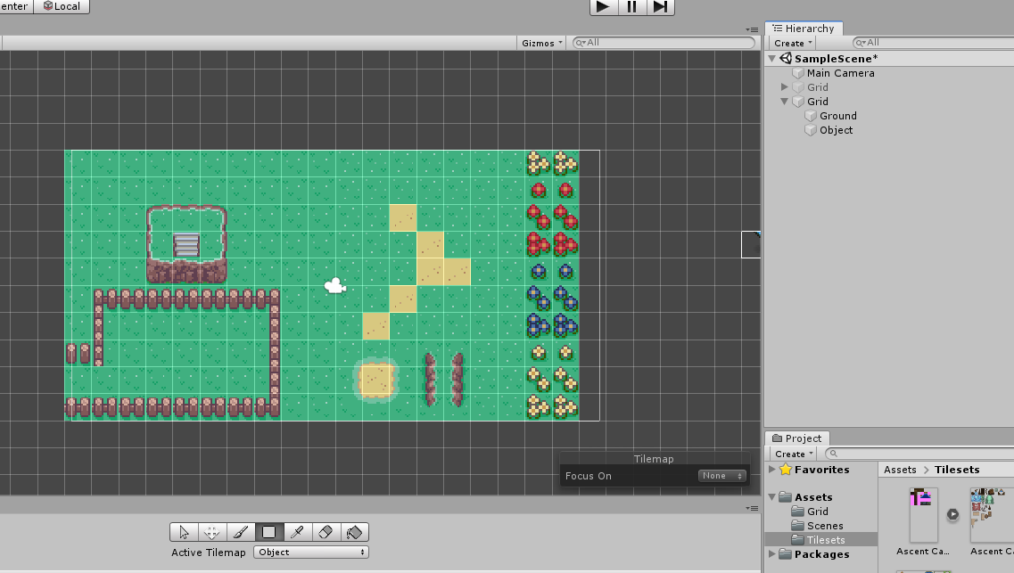The width and height of the screenshot is (1014, 573).
Task: Activate the Flood Fill bucket tool
Action: (x=354, y=531)
